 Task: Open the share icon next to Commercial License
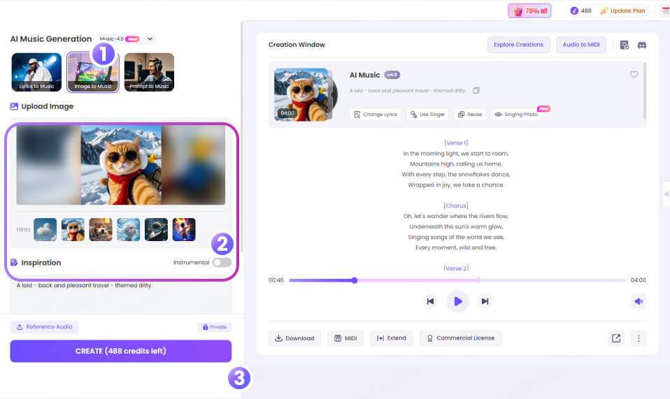tap(615, 338)
